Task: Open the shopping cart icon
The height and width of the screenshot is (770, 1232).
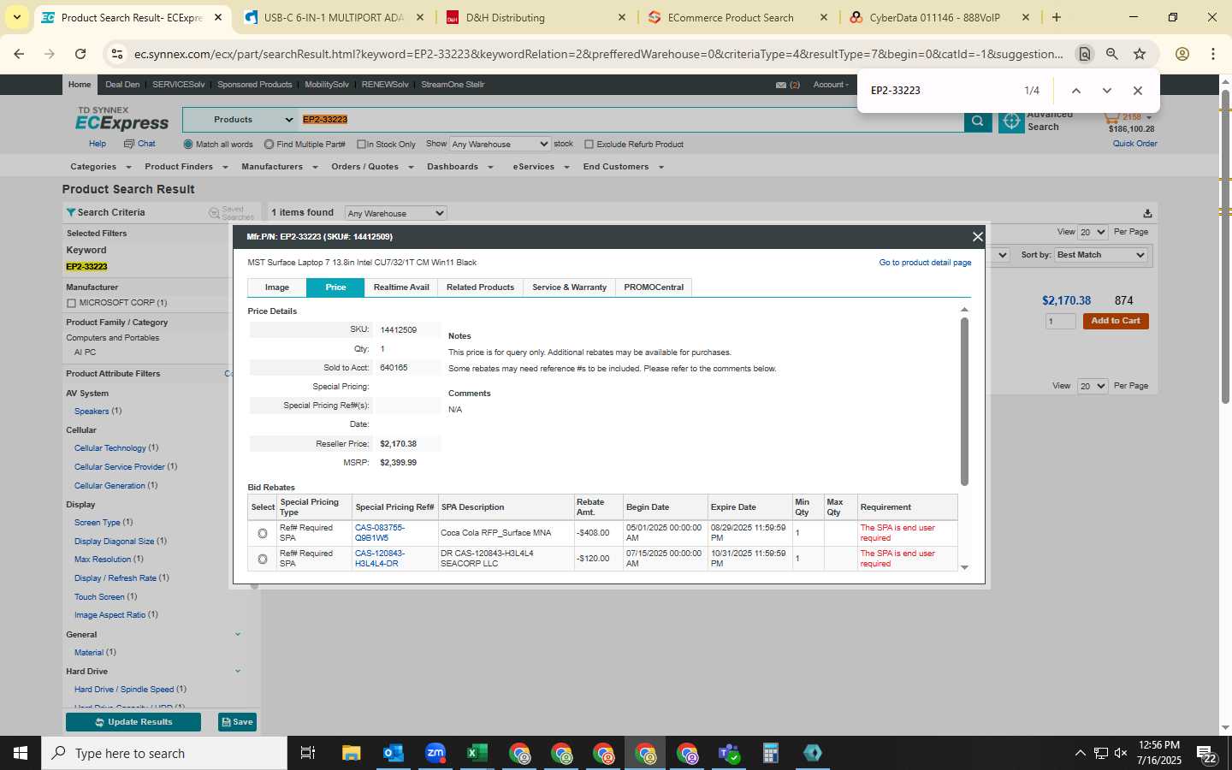Action: pyautogui.click(x=1111, y=117)
